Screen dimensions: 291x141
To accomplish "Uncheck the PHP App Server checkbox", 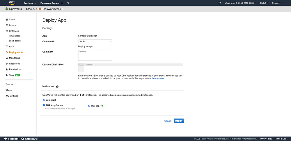I will 44,105.
